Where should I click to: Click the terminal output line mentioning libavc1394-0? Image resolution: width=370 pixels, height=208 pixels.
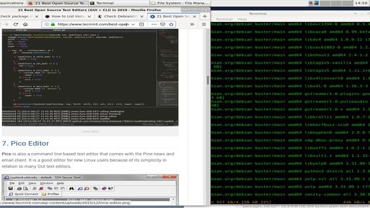(290, 24)
